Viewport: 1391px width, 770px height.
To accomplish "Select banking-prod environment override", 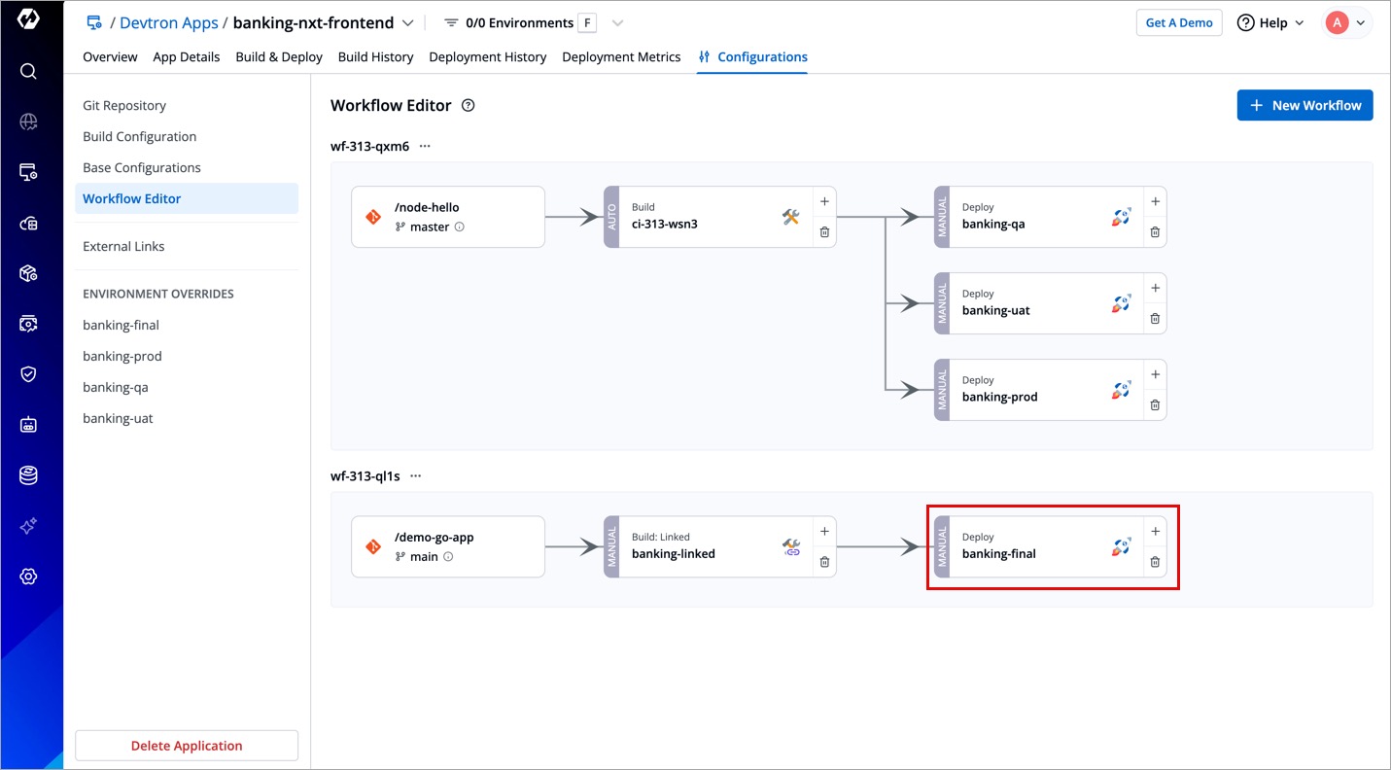I will point(122,357).
